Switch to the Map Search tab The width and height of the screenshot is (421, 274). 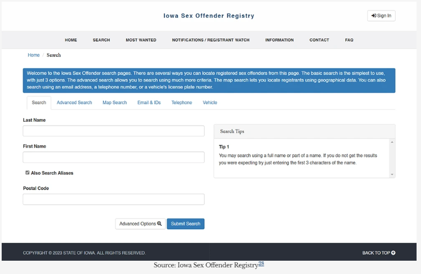[115, 102]
